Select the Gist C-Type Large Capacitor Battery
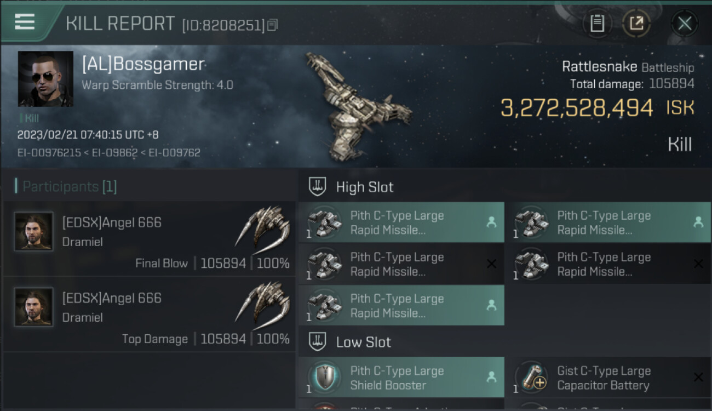Screen dimensions: 712x411 tap(608, 378)
